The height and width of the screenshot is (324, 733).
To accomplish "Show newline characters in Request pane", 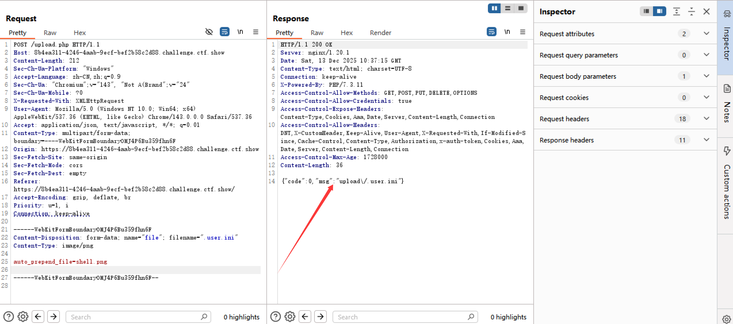I will click(240, 32).
